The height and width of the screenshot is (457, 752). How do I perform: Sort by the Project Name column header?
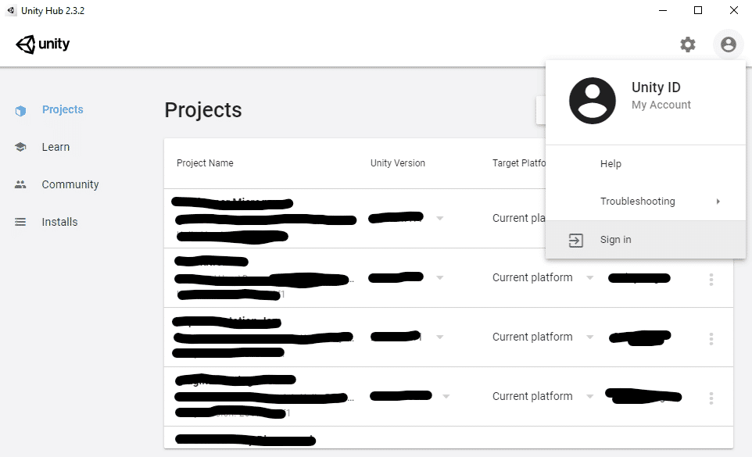tap(205, 162)
